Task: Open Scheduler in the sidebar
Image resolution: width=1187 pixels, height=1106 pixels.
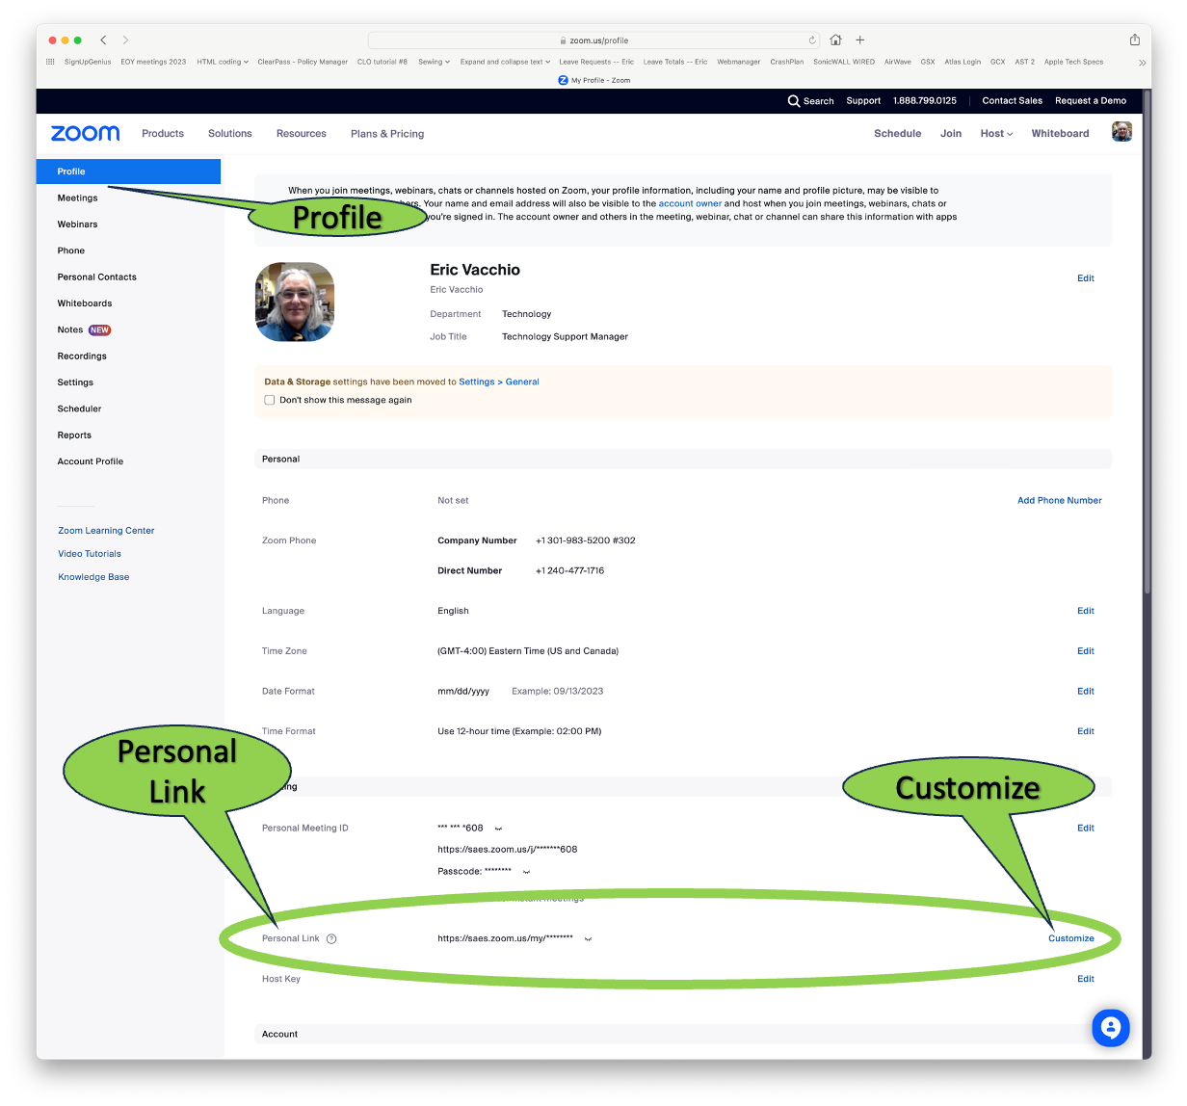Action: tap(79, 409)
